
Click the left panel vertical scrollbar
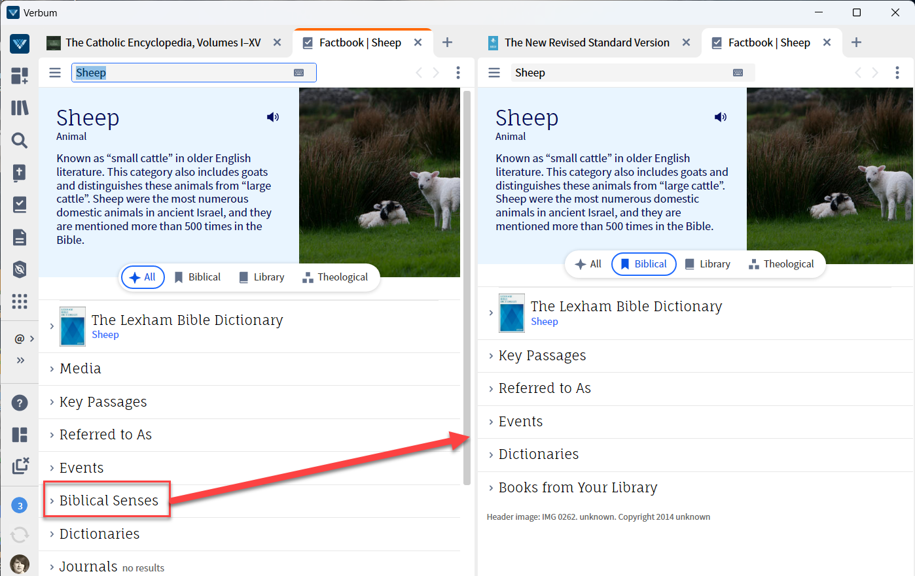467,288
